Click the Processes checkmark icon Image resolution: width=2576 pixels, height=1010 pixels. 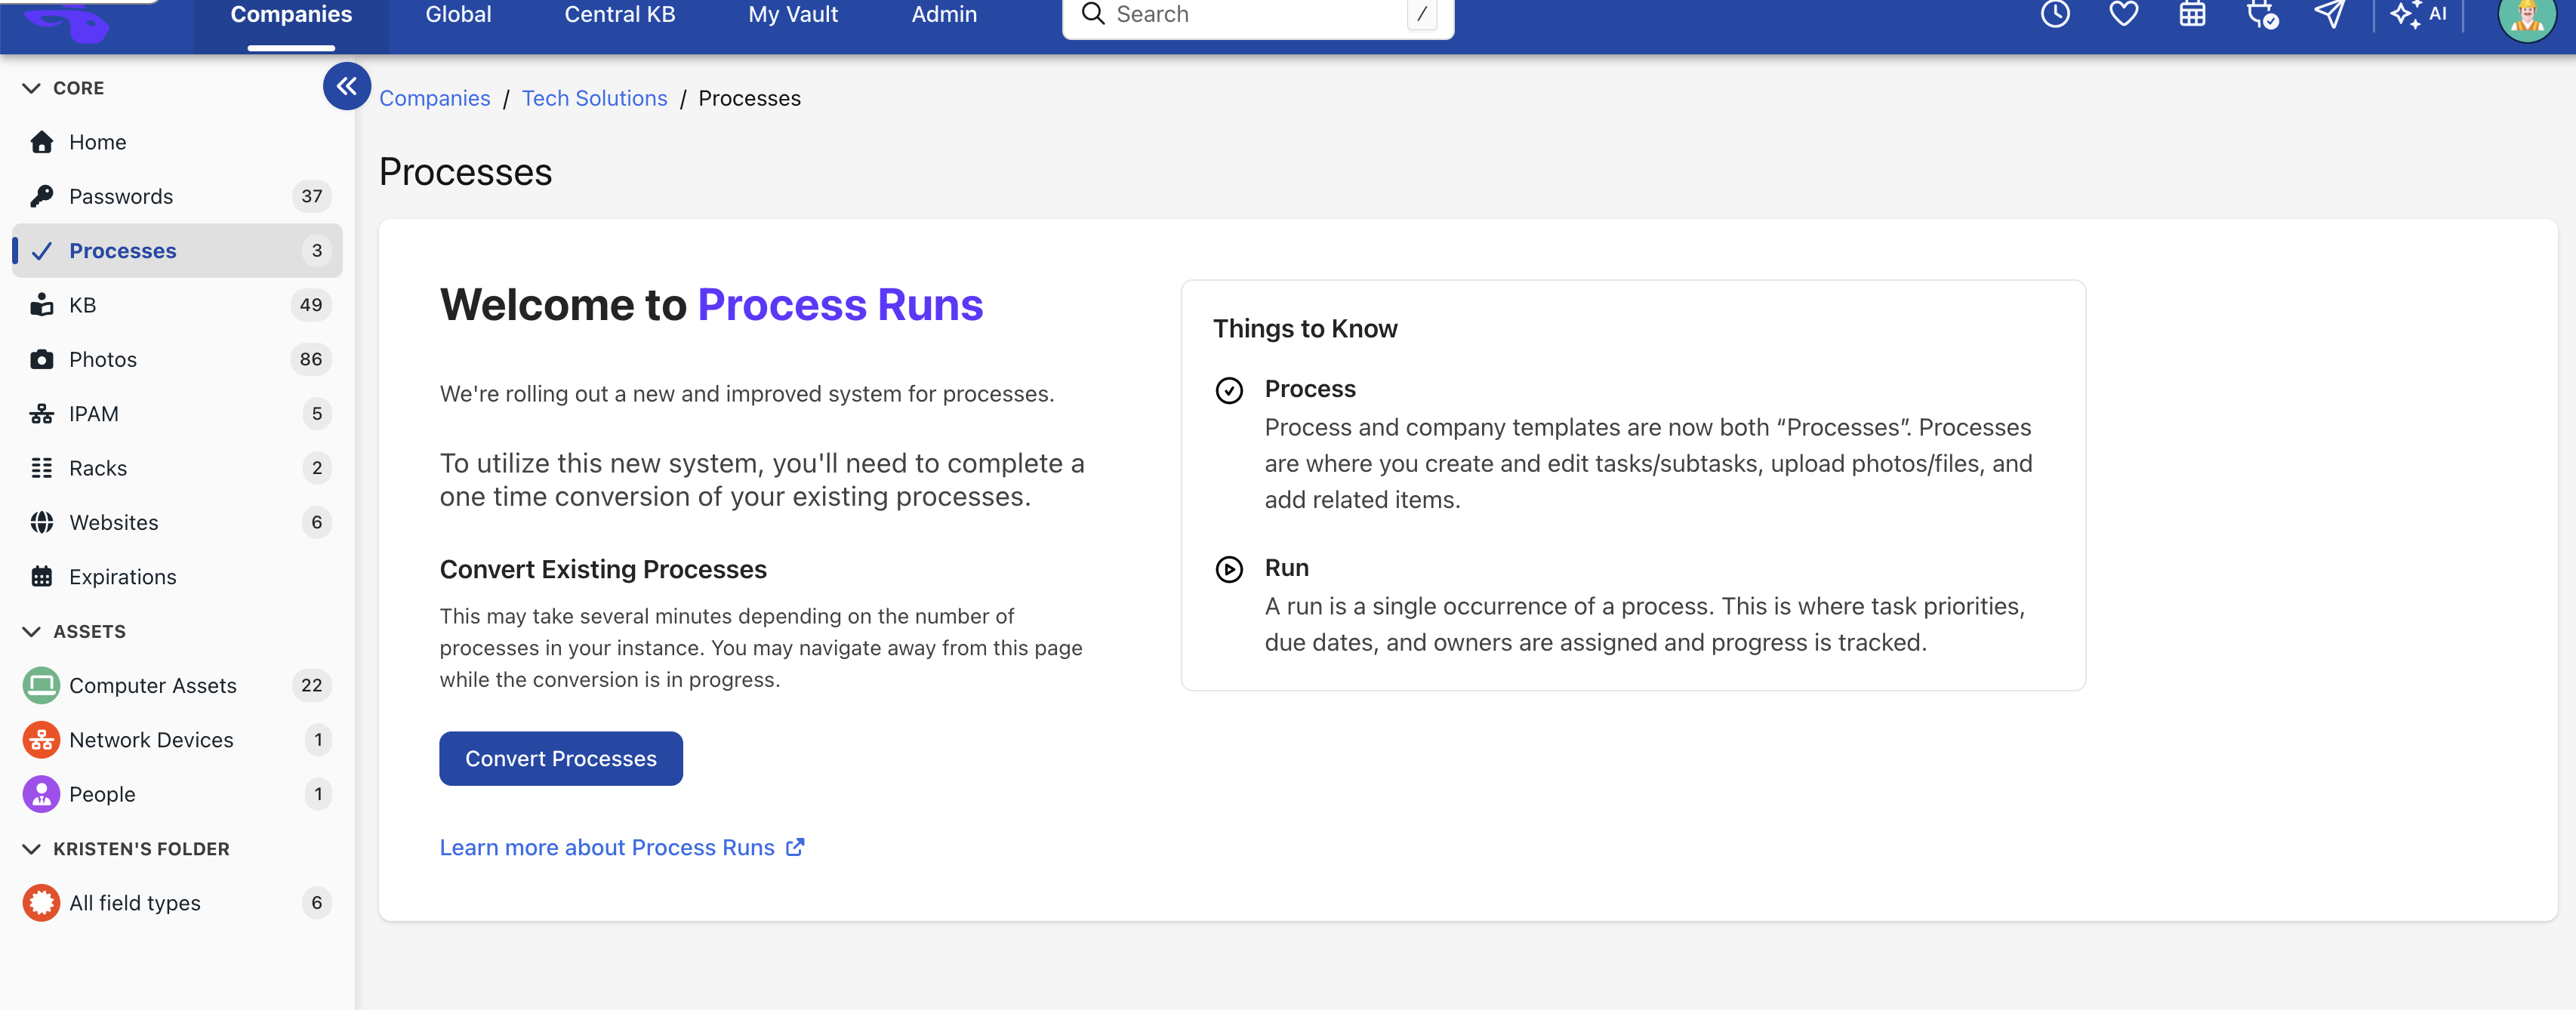click(x=41, y=251)
